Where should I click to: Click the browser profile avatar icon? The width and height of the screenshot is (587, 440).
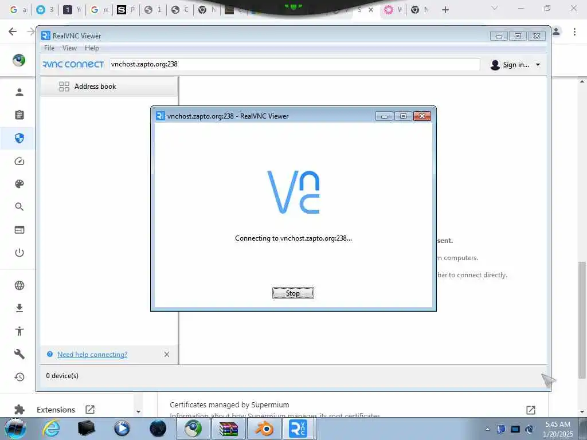point(556,32)
